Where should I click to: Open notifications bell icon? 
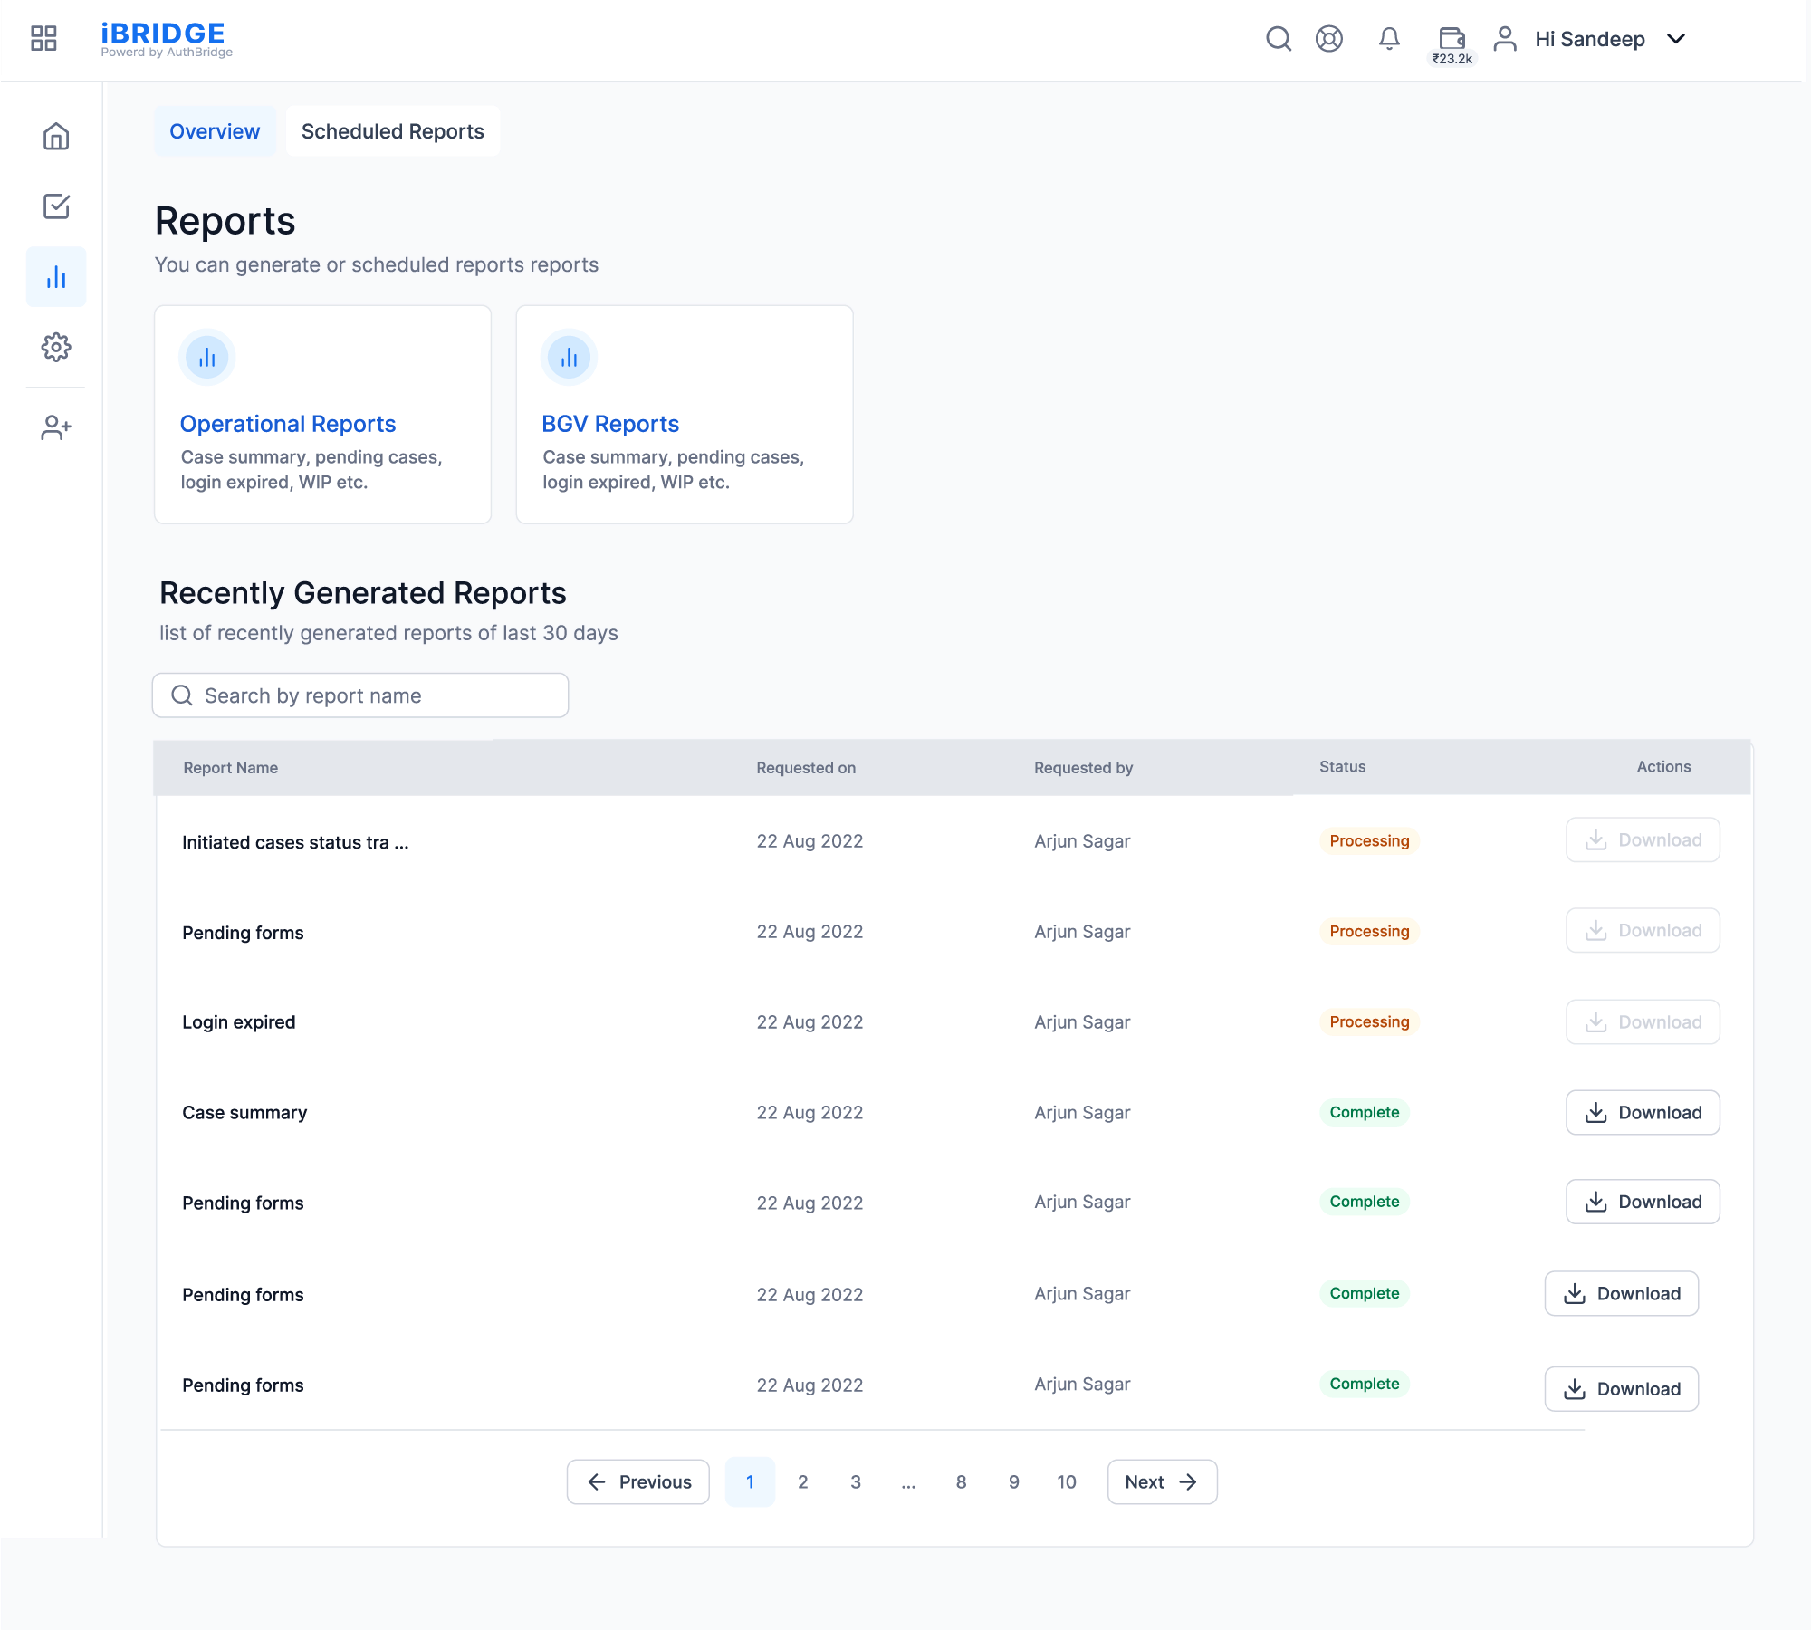1389,39
